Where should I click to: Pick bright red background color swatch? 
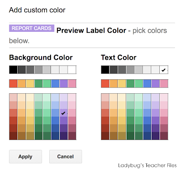click(13, 83)
